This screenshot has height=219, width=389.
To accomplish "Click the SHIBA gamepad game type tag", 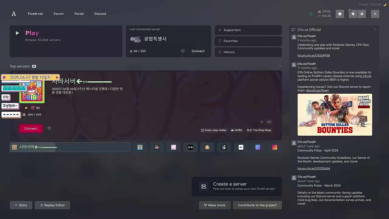I will tap(236, 130).
